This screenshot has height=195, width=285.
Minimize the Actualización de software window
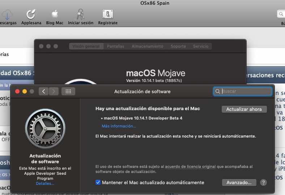pos(25,91)
